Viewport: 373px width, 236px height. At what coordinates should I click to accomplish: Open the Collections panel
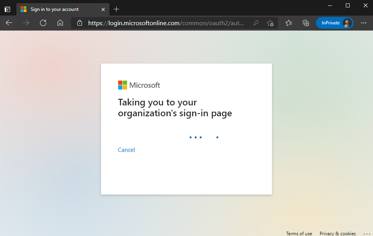click(306, 23)
